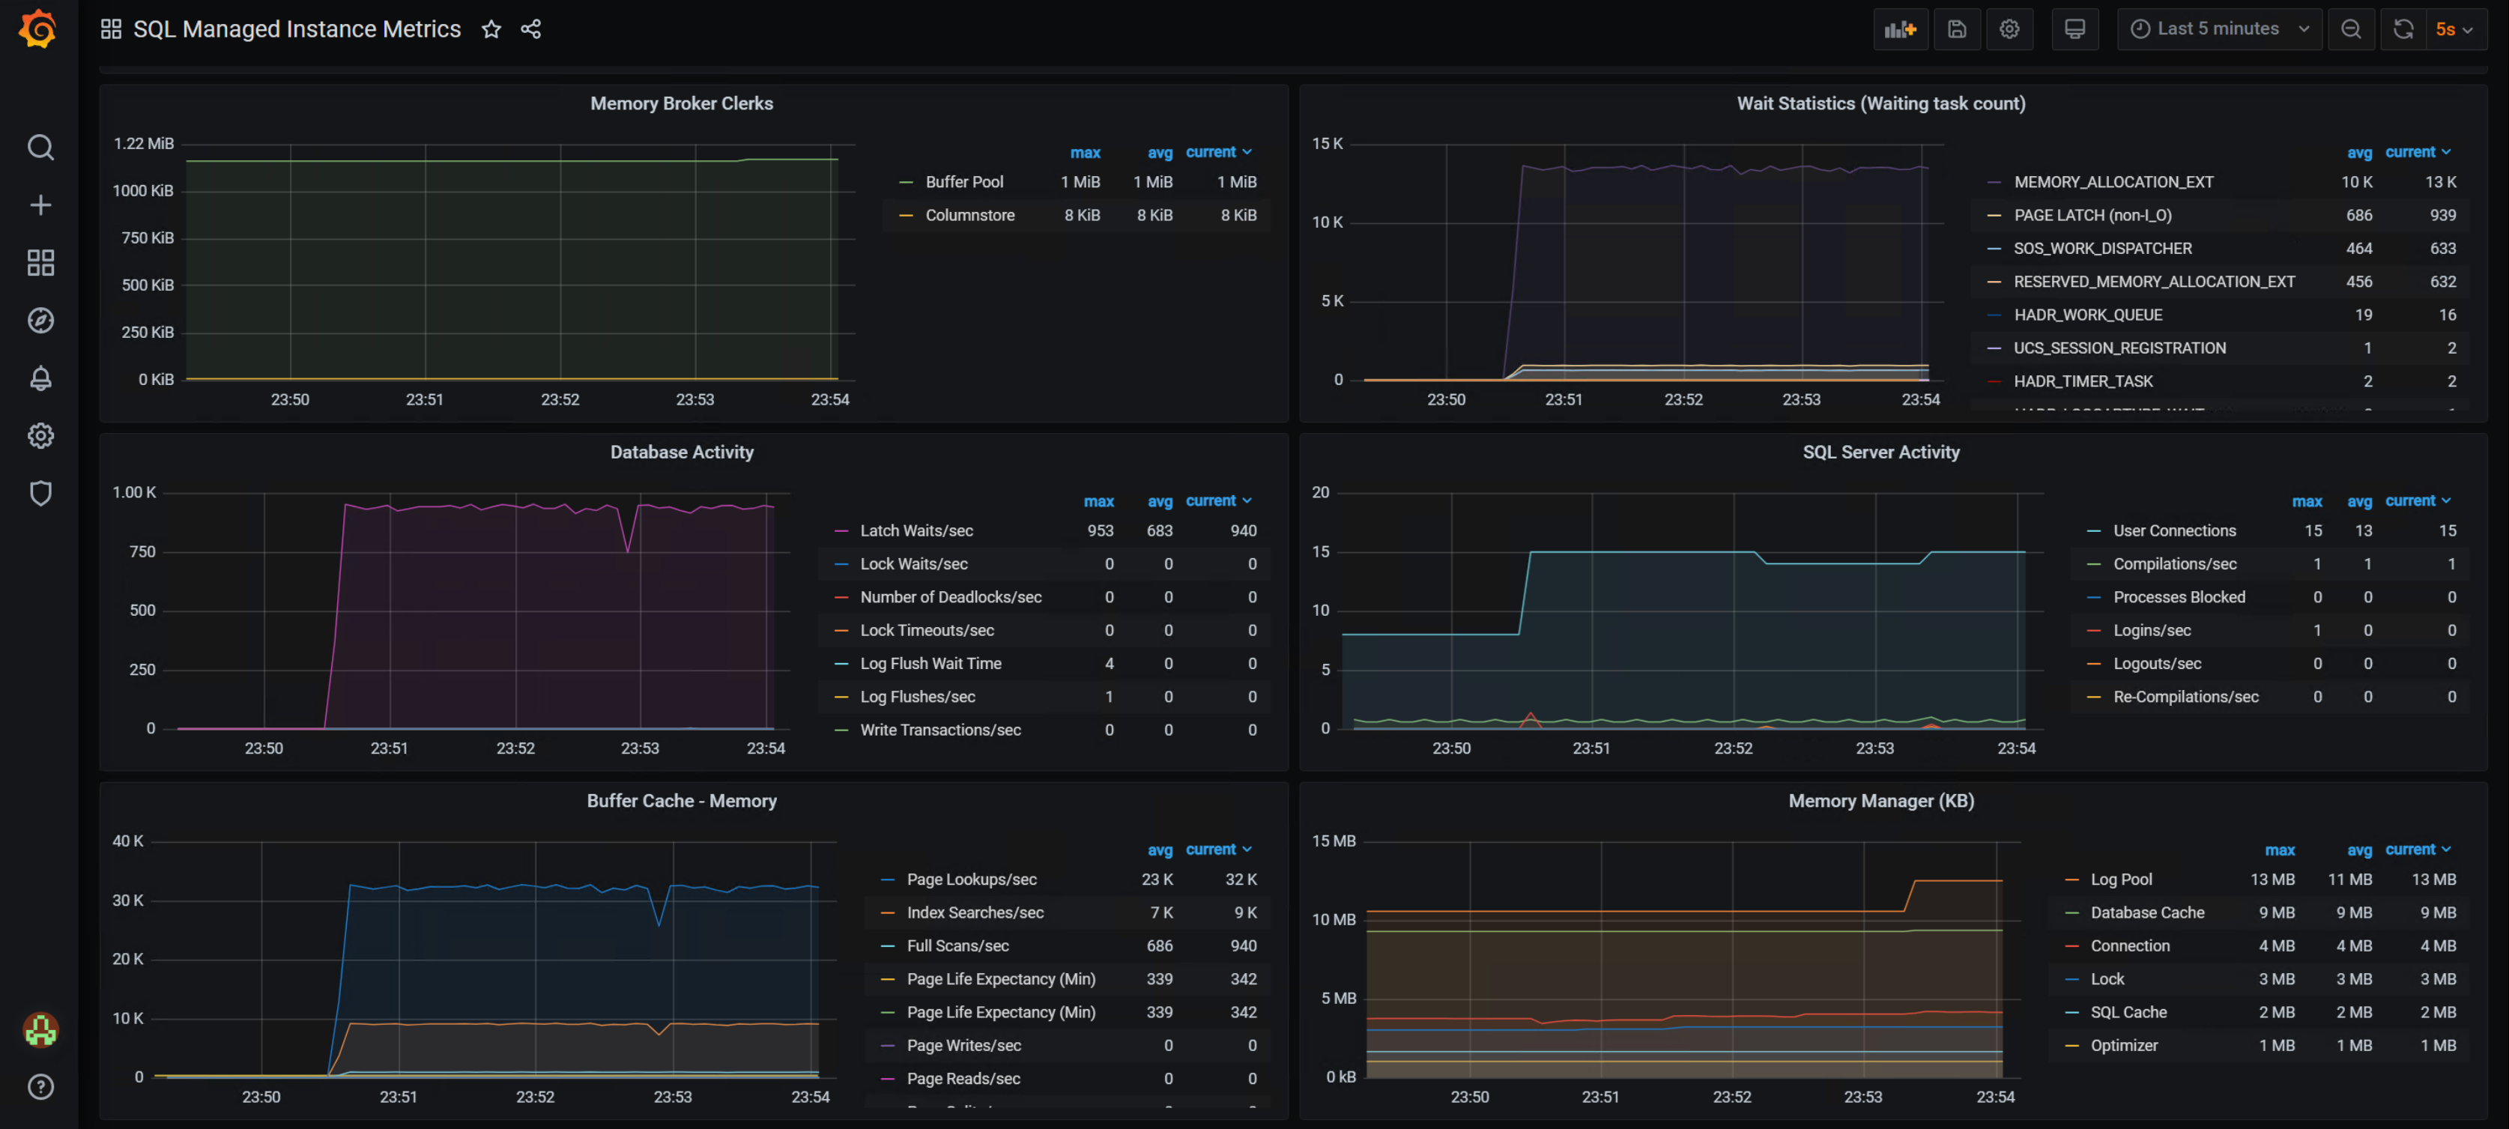Toggle the Columnstore series
Image resolution: width=2509 pixels, height=1129 pixels.
(x=970, y=215)
